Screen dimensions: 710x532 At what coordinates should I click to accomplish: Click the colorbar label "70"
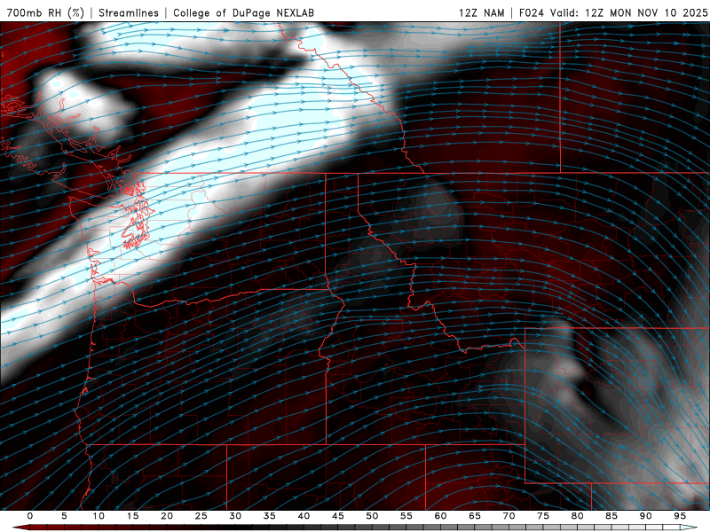pyautogui.click(x=509, y=516)
